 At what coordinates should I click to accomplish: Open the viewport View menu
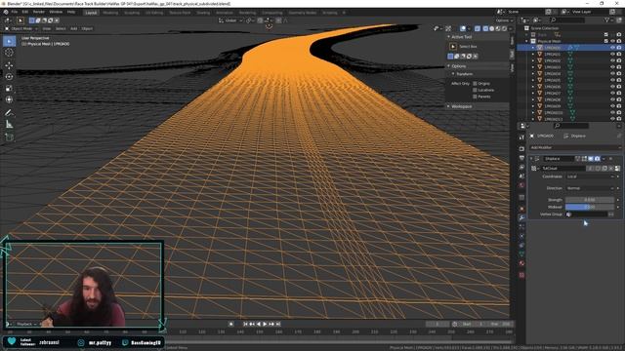coord(47,28)
